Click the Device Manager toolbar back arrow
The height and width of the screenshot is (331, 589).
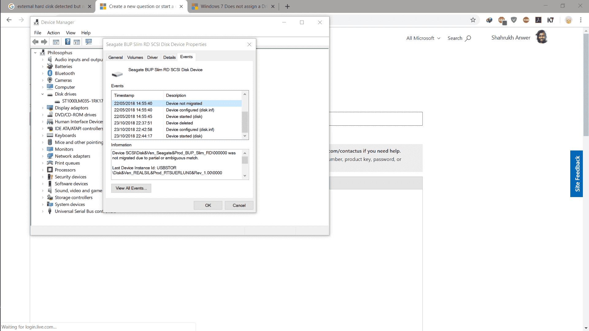36,42
